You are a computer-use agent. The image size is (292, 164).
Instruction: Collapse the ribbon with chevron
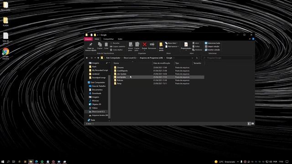click(250, 39)
